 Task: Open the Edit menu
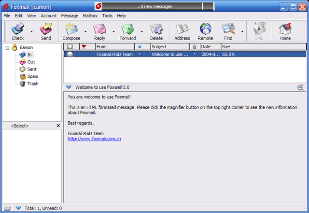(18, 16)
